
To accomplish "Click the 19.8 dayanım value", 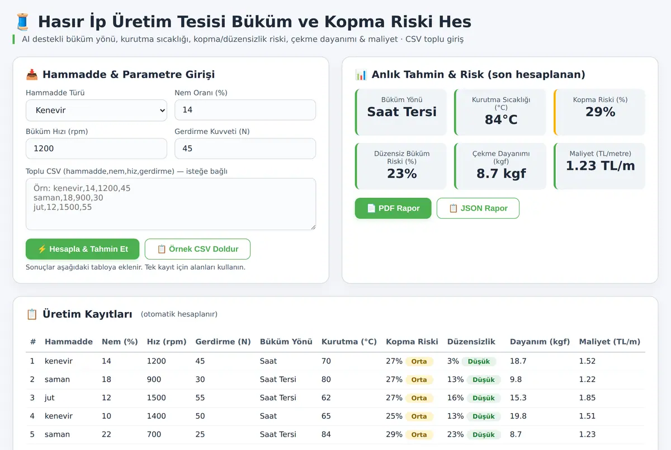I will point(518,416).
